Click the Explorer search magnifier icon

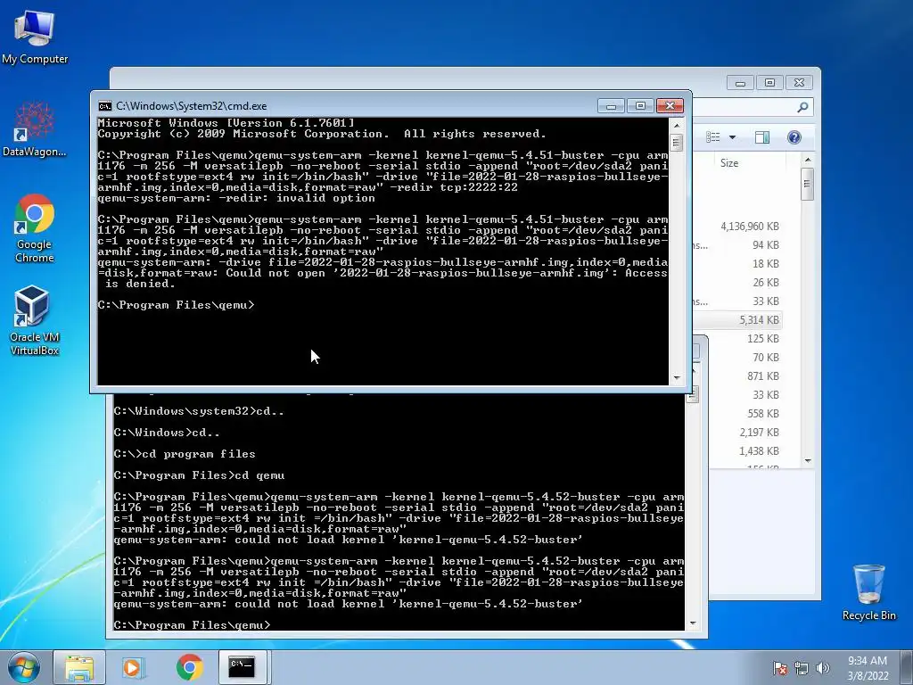[x=802, y=107]
